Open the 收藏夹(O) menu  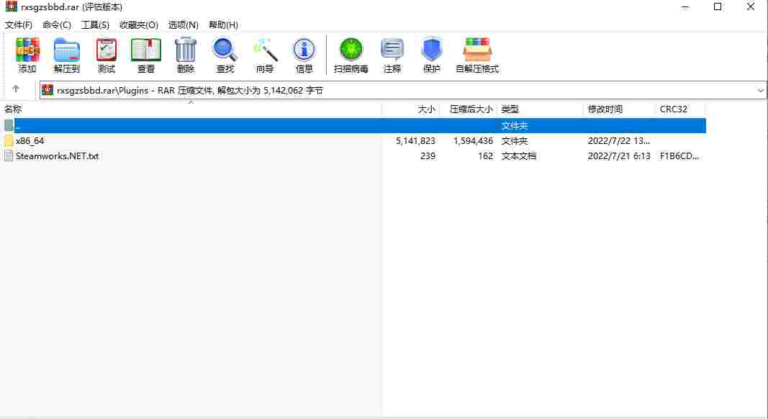click(x=139, y=25)
